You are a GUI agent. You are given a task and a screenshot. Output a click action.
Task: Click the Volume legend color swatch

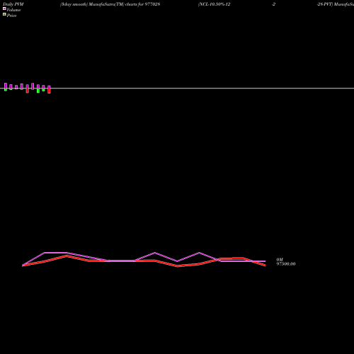click(x=4, y=8)
